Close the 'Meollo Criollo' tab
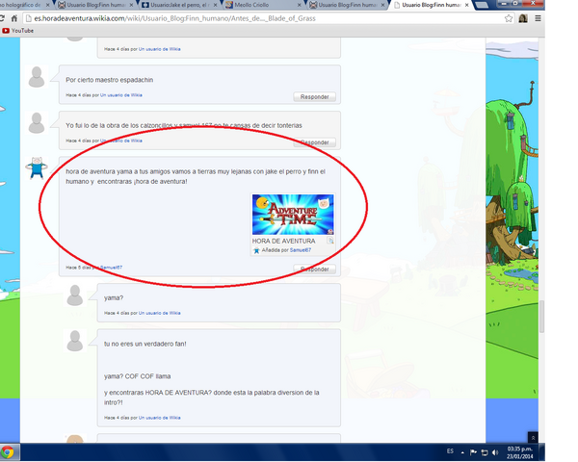Image resolution: width=578 pixels, height=462 pixels. tap(300, 5)
